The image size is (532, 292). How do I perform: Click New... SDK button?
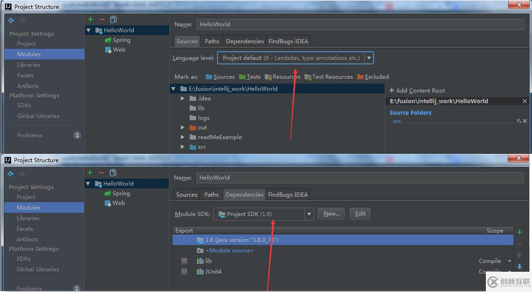pos(331,214)
